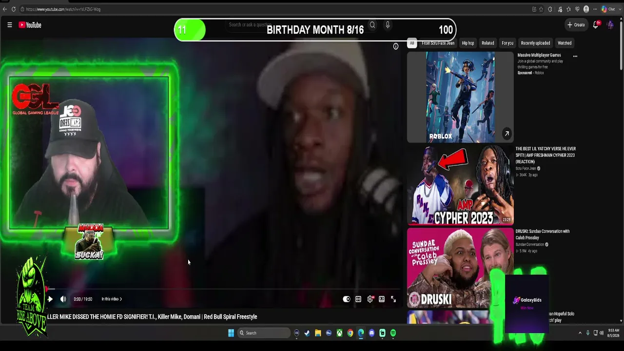Click the Roblox ad external link arrow
This screenshot has width=624, height=351.
tap(507, 134)
